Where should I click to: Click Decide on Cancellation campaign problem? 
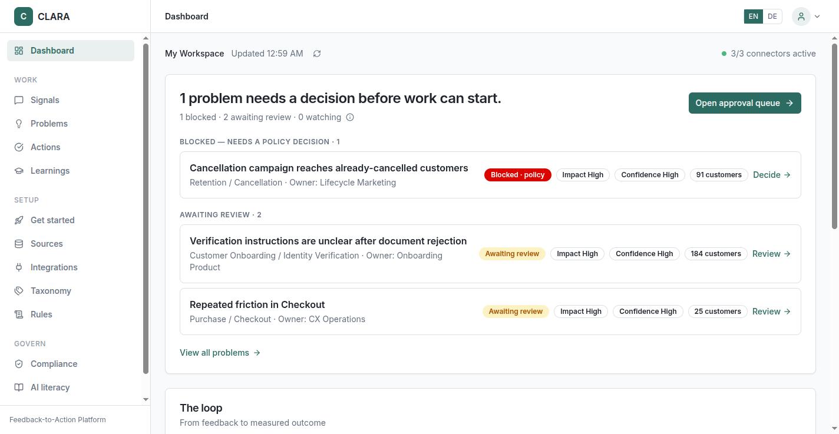(772, 175)
